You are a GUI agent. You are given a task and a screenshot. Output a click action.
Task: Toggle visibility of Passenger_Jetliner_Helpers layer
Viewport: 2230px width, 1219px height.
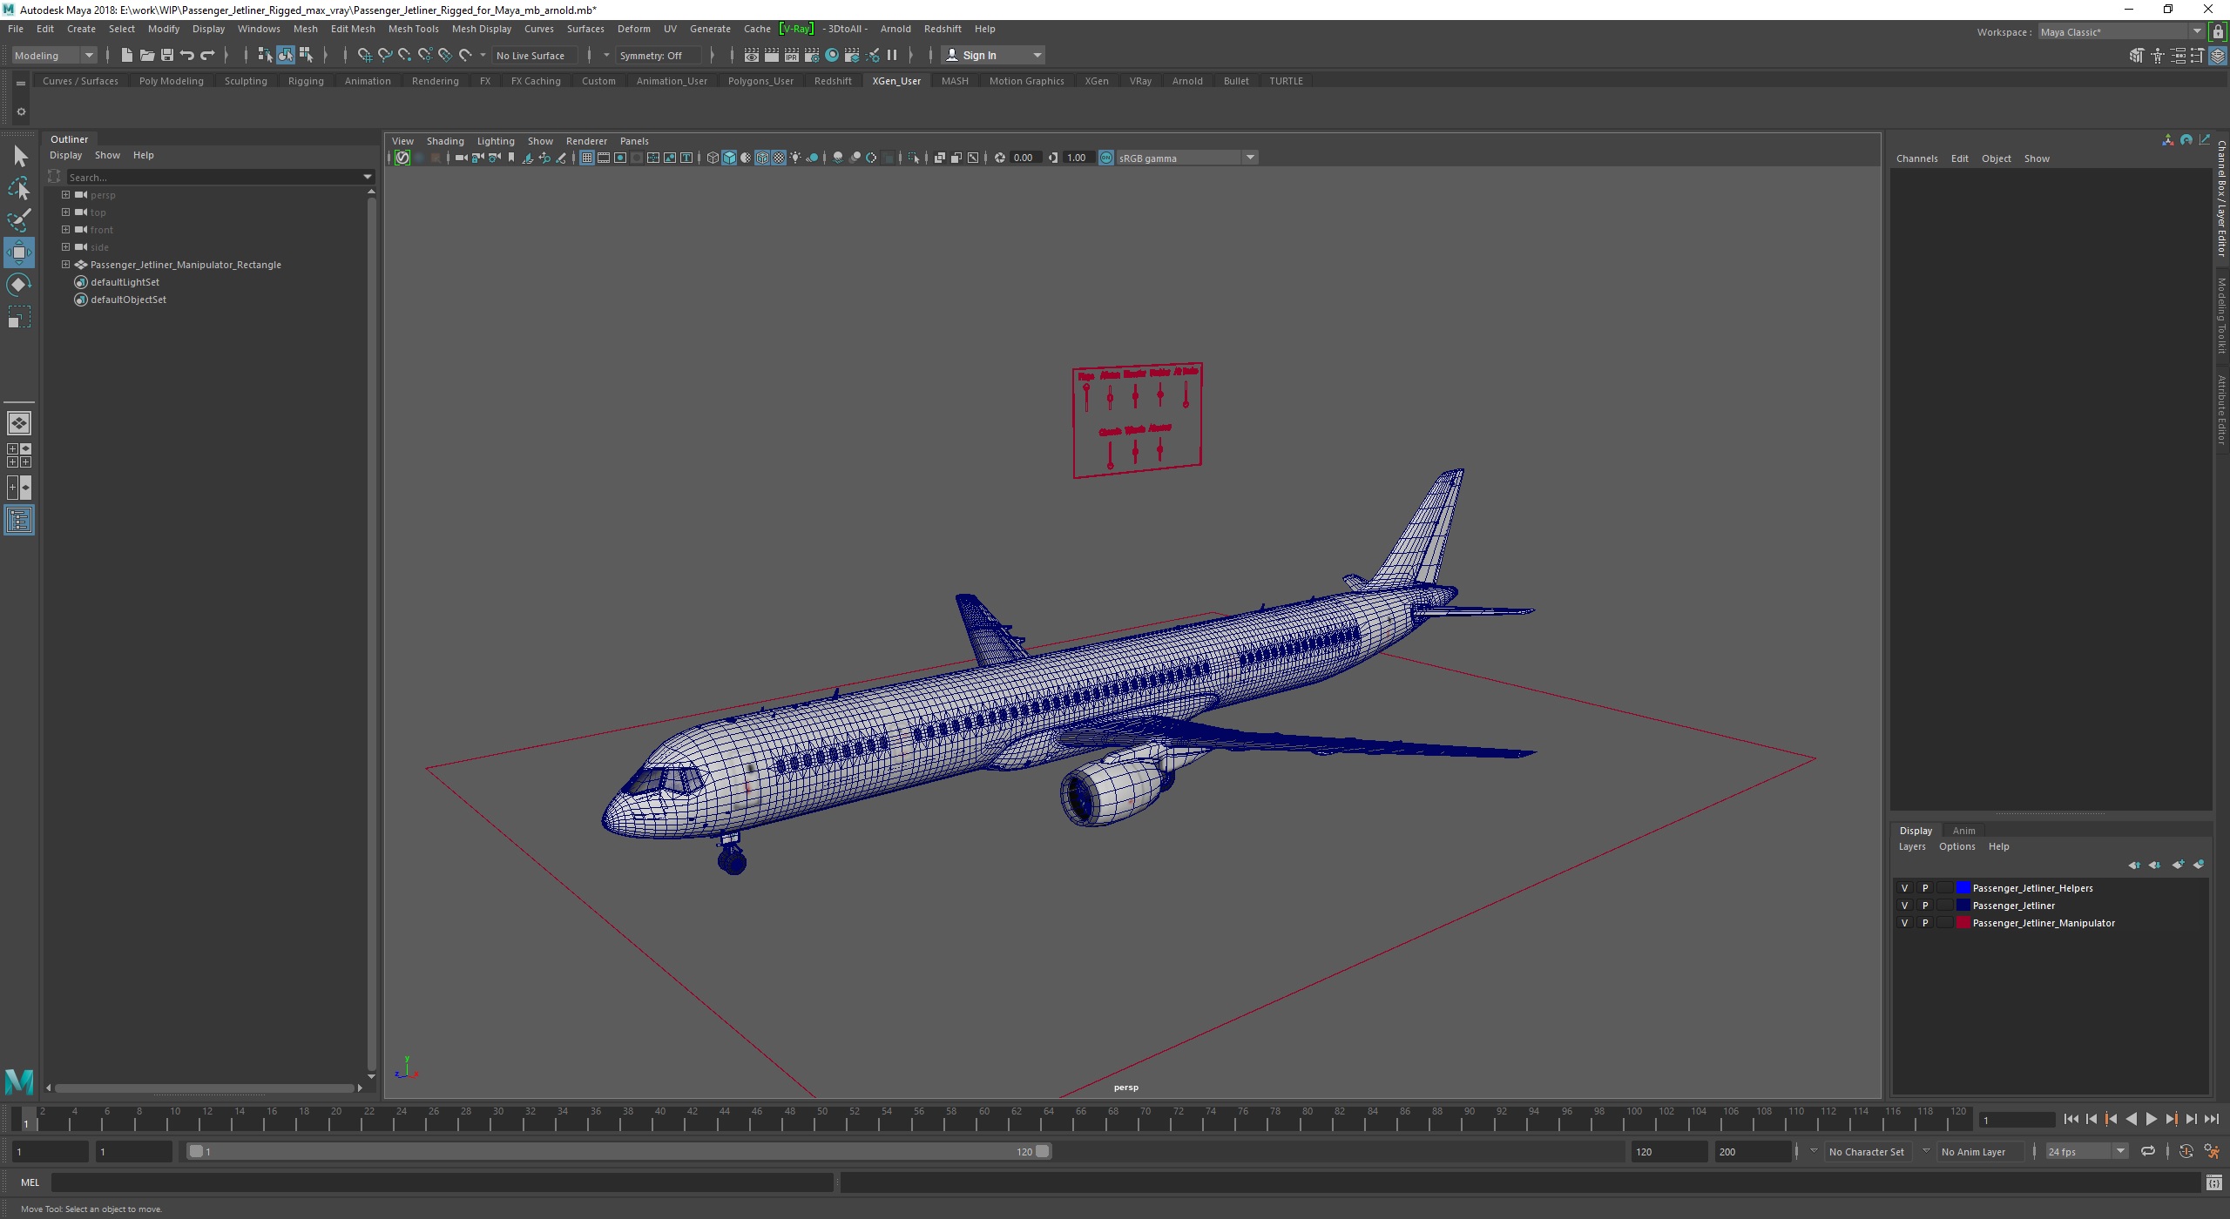coord(1904,888)
